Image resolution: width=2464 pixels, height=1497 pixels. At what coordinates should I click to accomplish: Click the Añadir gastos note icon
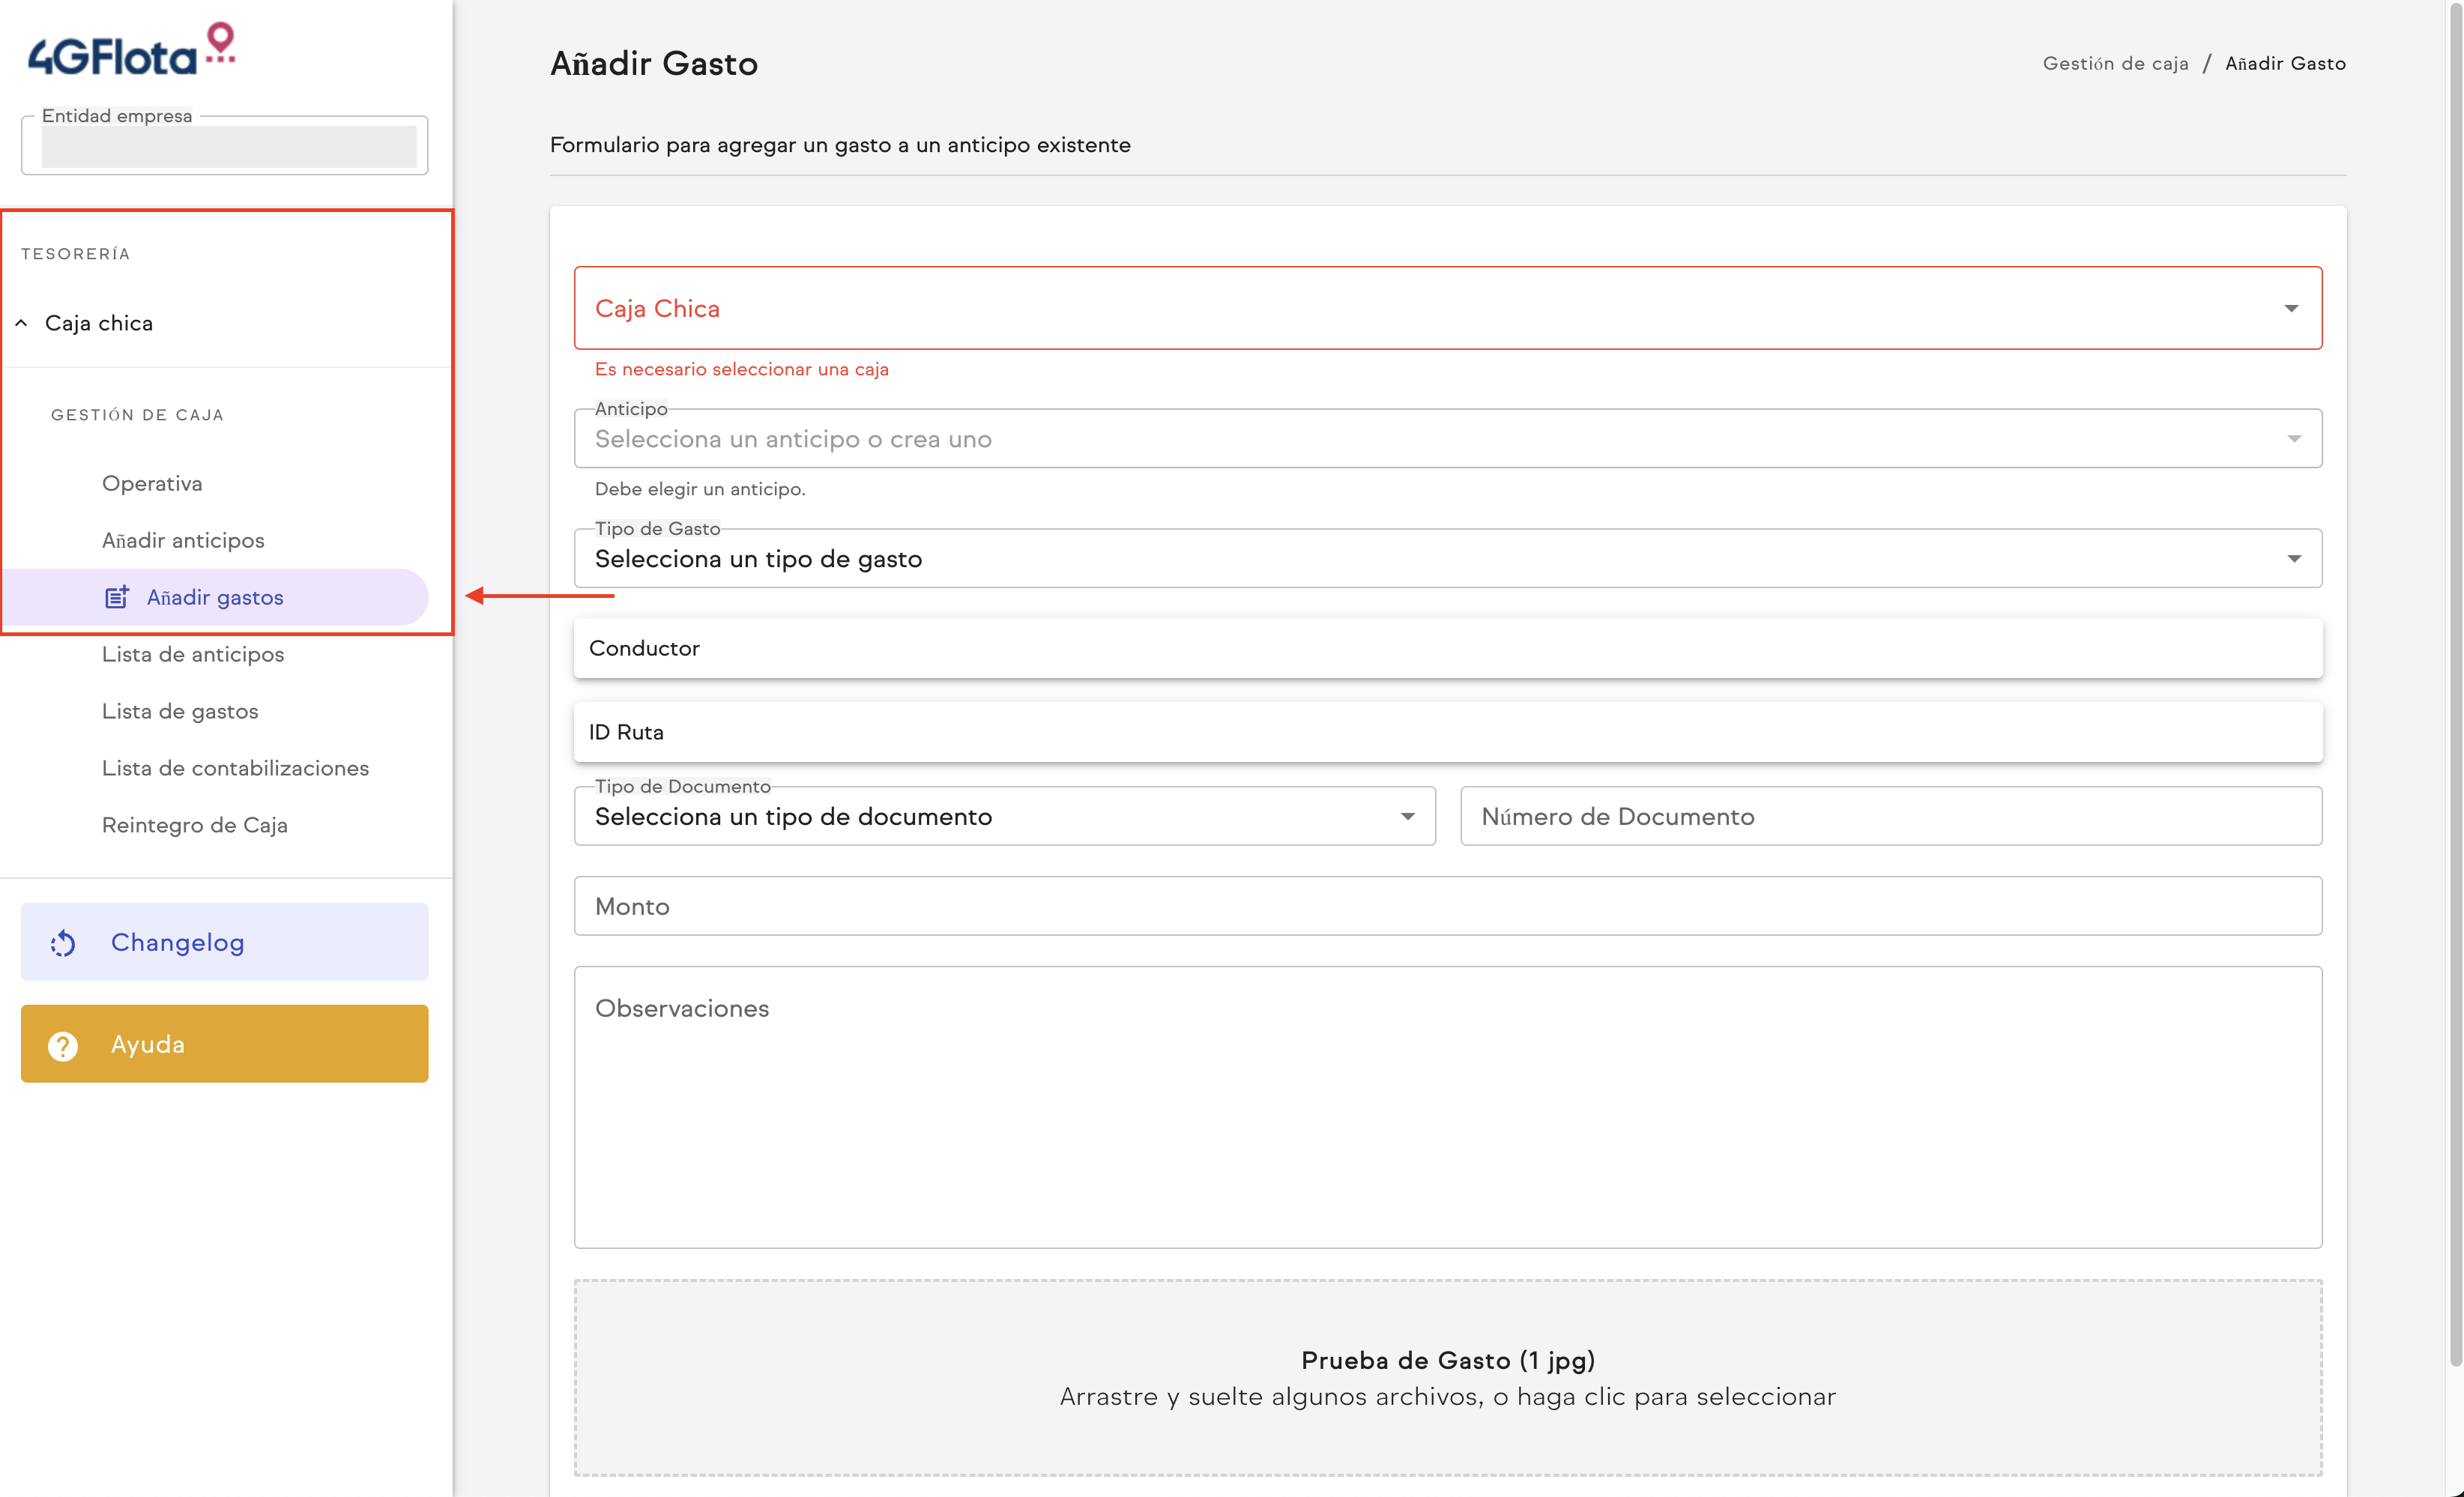(x=117, y=597)
